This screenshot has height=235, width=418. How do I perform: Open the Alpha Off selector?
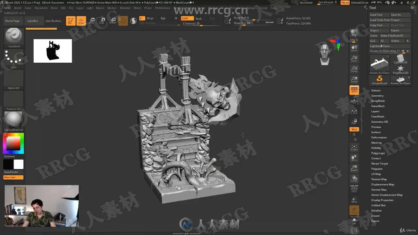tap(14, 80)
